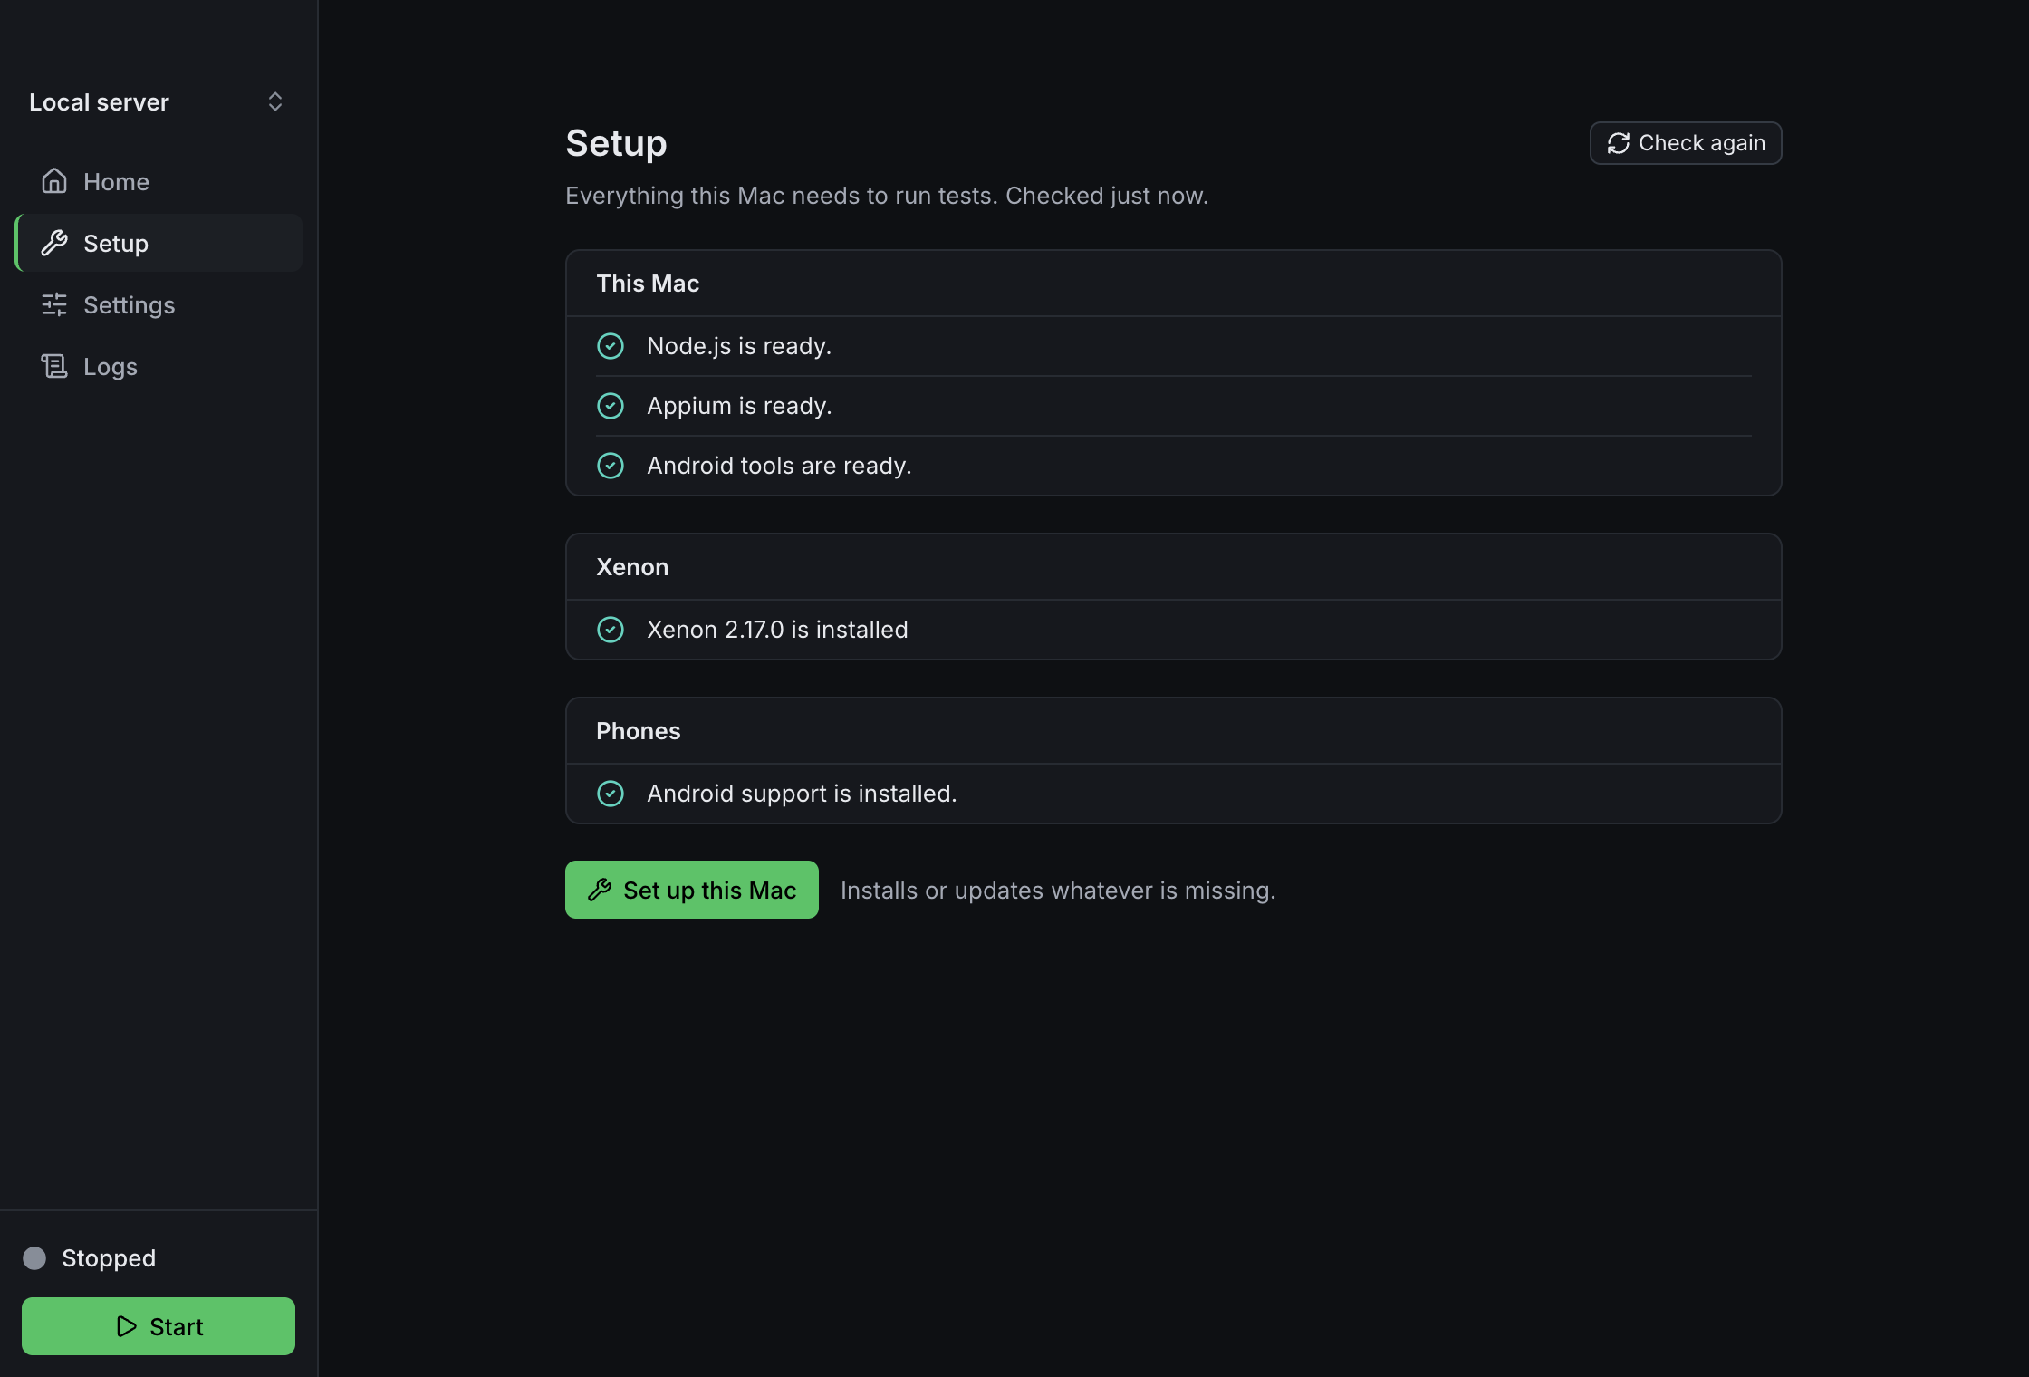
Task: Click the gray Stopped status dot
Action: [34, 1258]
